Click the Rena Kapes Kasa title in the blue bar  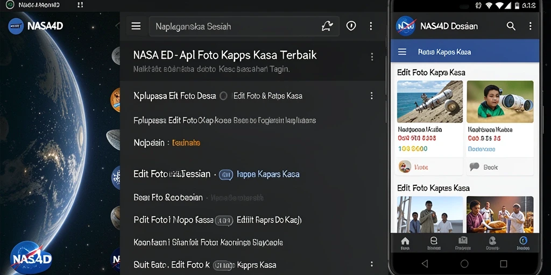coord(444,52)
